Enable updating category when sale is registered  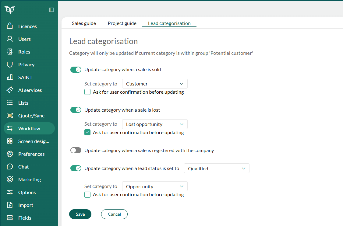pyautogui.click(x=76, y=150)
